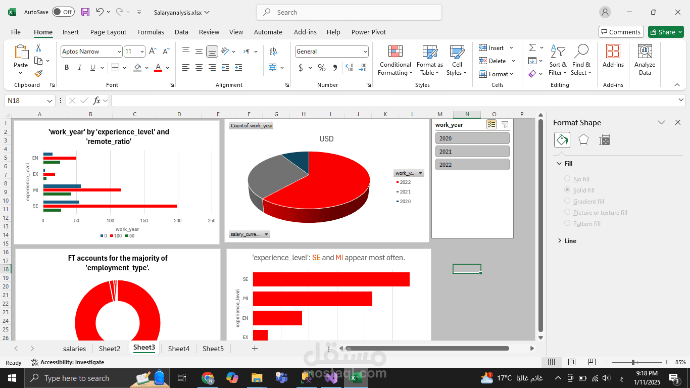Open the font name dropdown Aptos Narrow
The width and height of the screenshot is (690, 388).
119,52
